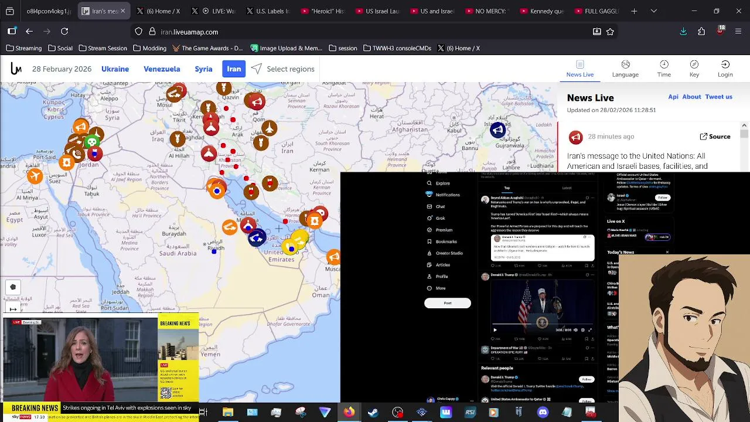Viewport: 750px width, 422px height.
Task: Open the TWWH3 consoleCMDs bookmarks folder
Action: point(397,48)
